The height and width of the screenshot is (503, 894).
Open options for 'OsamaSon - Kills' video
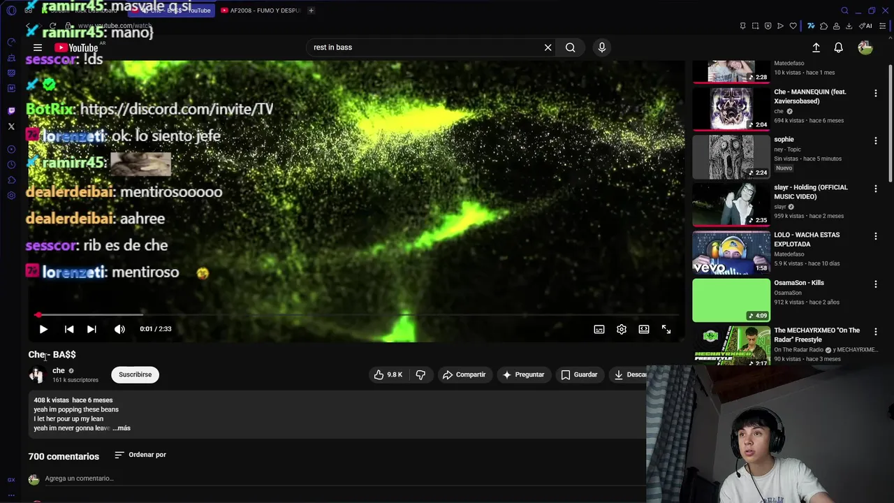click(875, 284)
